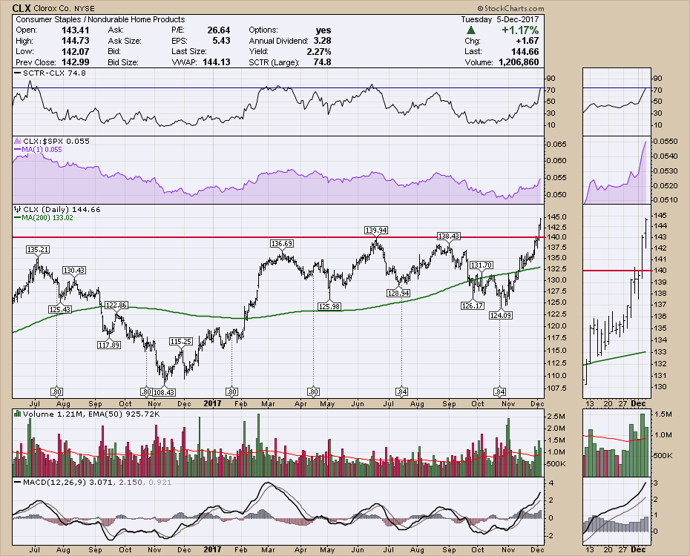Click the Options yes value
Image resolution: width=690 pixels, height=556 pixels.
click(323, 30)
